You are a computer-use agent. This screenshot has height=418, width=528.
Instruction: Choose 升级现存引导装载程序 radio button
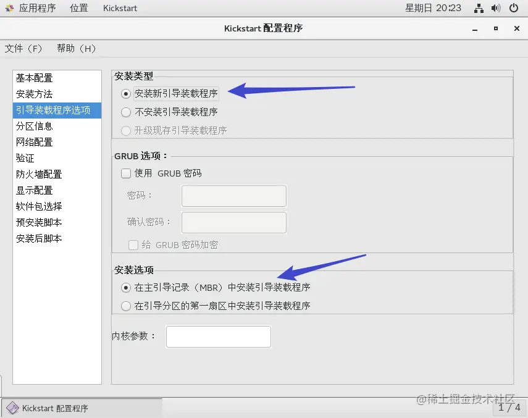126,130
